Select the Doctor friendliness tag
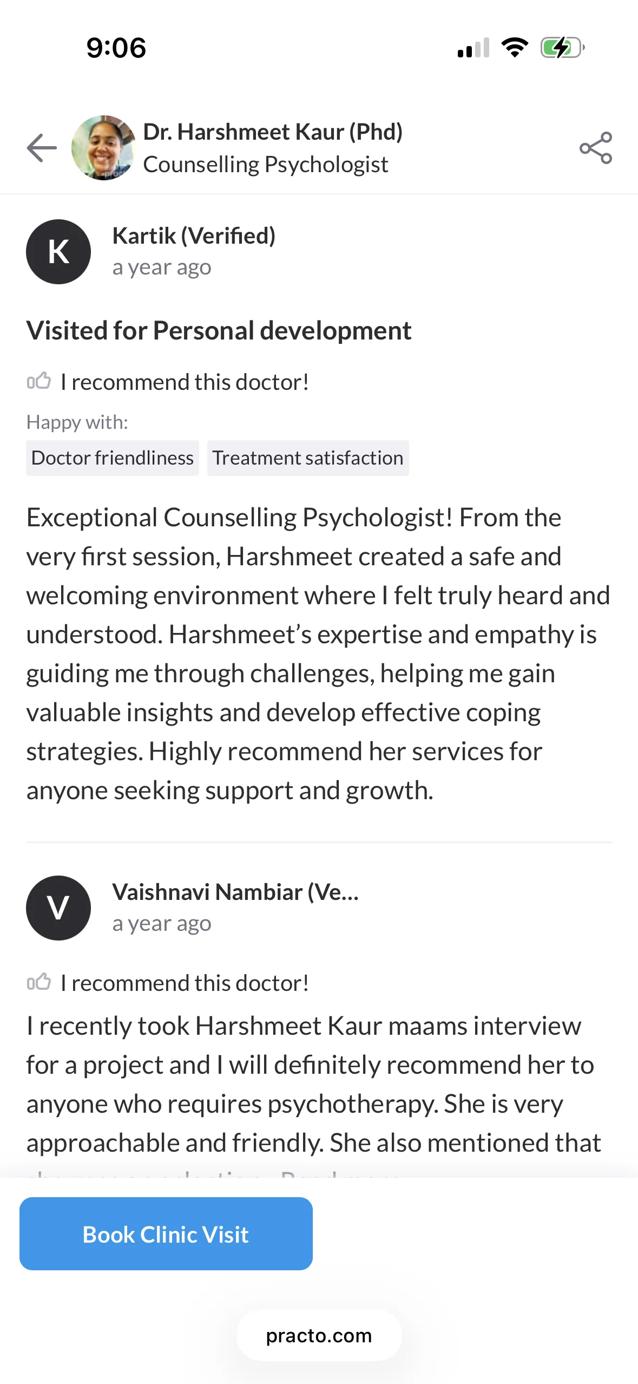 coord(113,458)
